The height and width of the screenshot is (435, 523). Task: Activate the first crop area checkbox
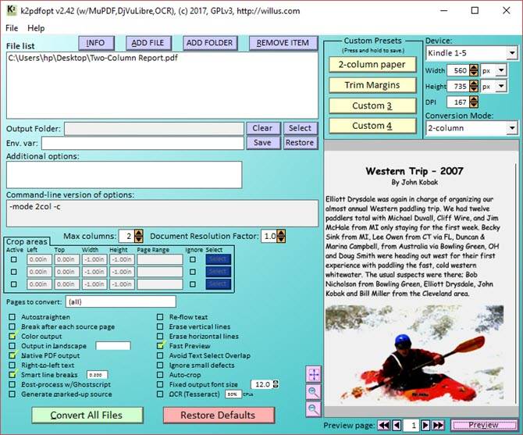(x=14, y=259)
